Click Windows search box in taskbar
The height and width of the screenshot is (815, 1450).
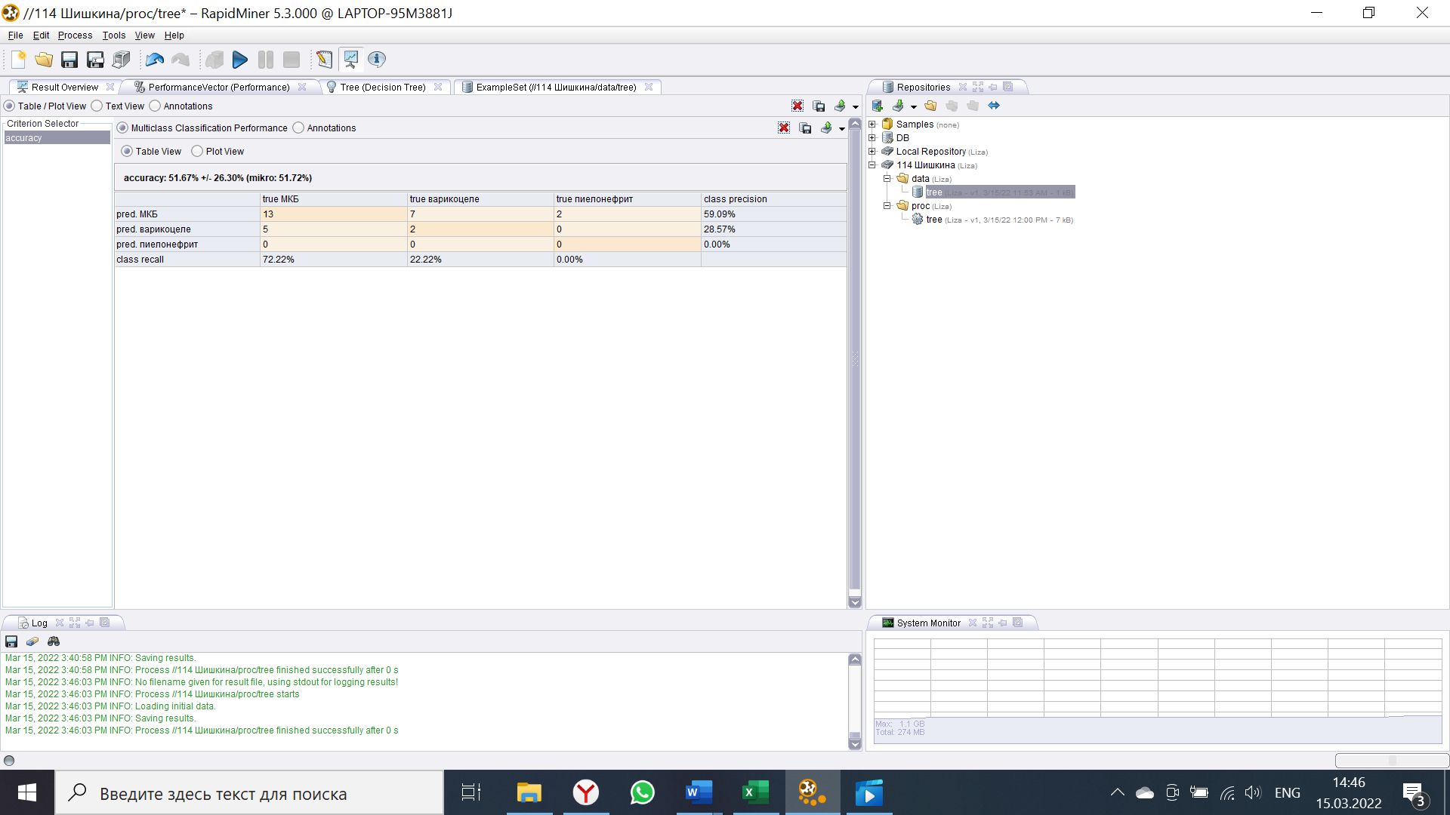[249, 793]
